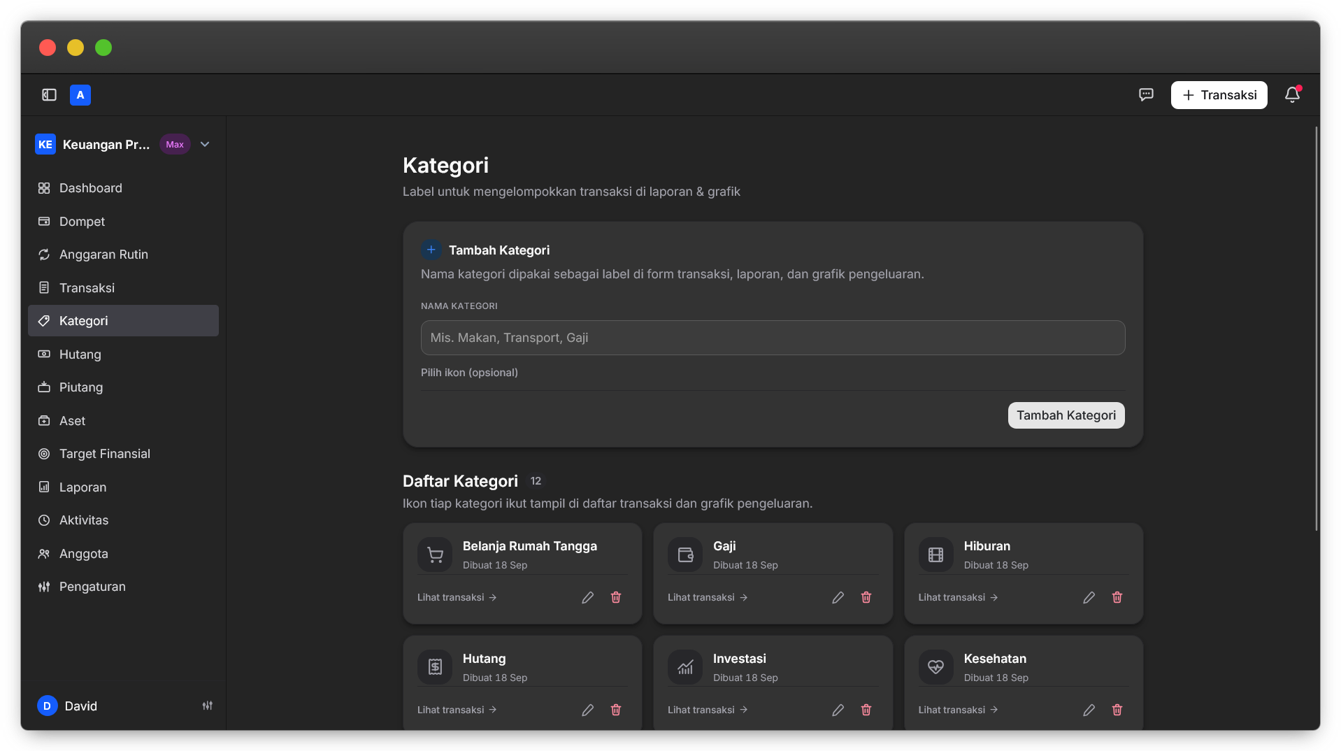The height and width of the screenshot is (751, 1341).
Task: Navigate to Piutang
Action: click(123, 387)
